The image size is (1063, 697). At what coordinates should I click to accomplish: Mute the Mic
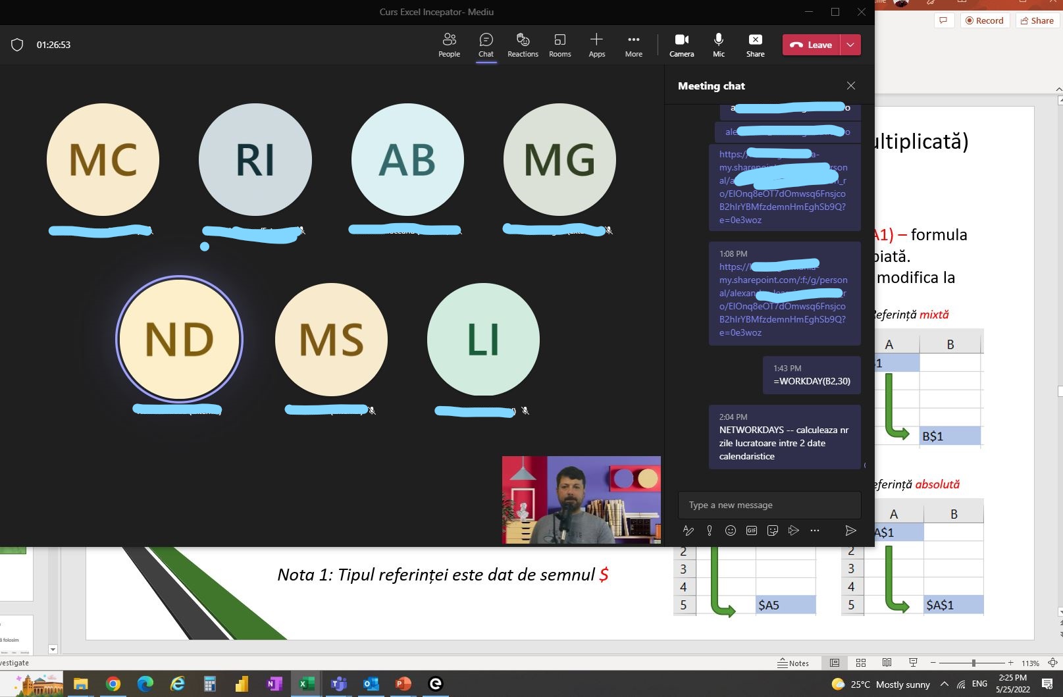point(718,45)
